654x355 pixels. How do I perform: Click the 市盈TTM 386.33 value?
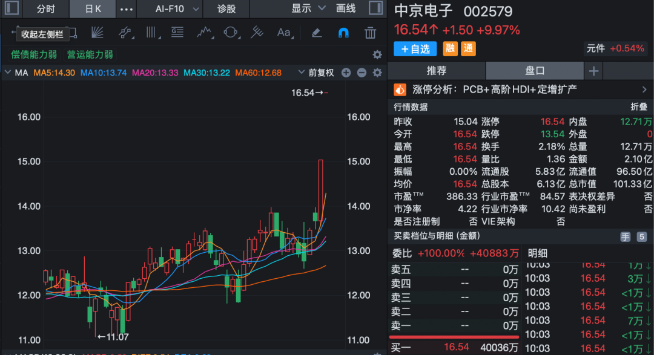point(461,197)
